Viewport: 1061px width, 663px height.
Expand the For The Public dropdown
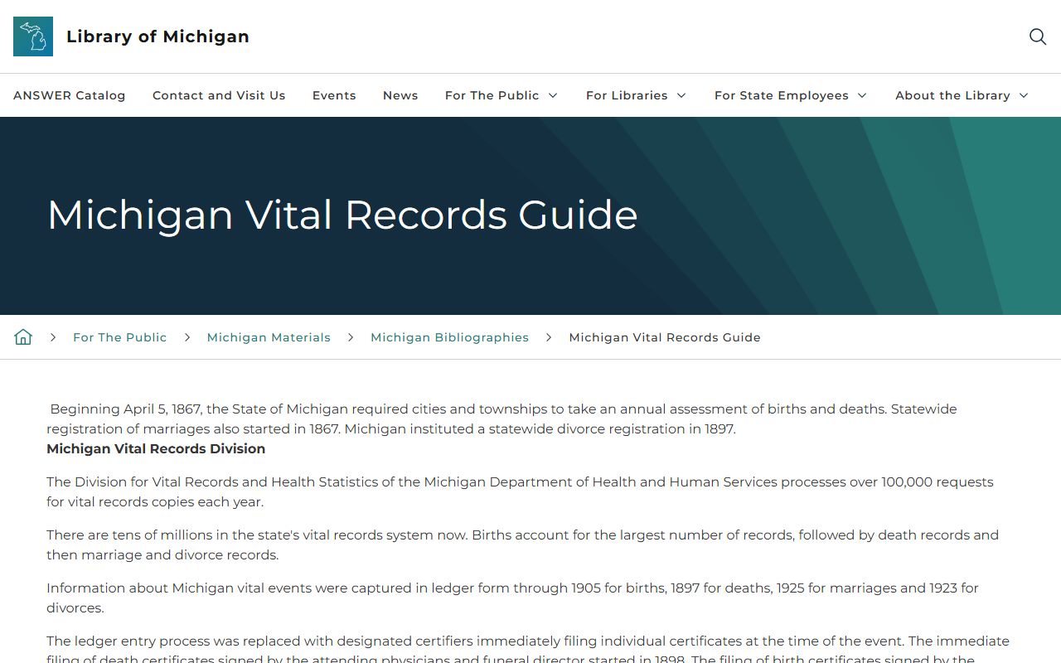[501, 95]
